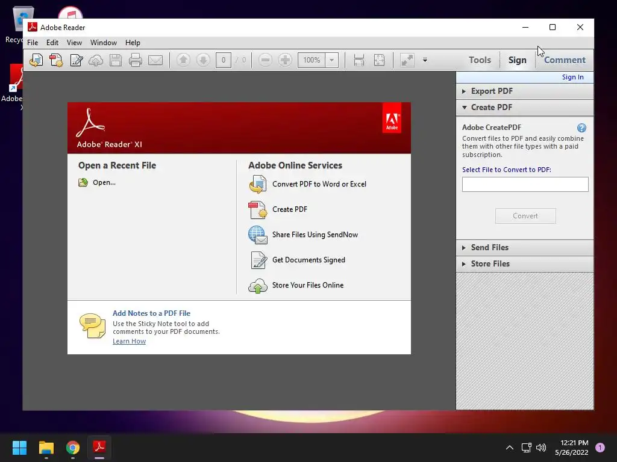Screen dimensions: 617x462
Task: Click the Convert PDF to Word toolbar icon
Action: click(x=36, y=60)
